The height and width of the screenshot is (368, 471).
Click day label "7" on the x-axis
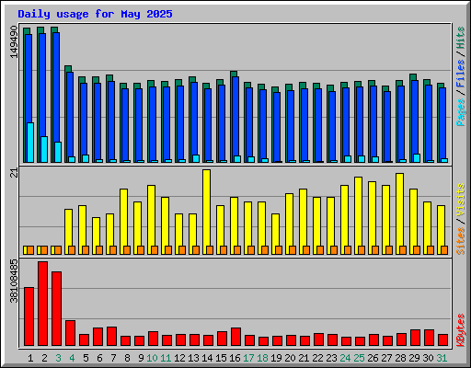pyautogui.click(x=113, y=358)
